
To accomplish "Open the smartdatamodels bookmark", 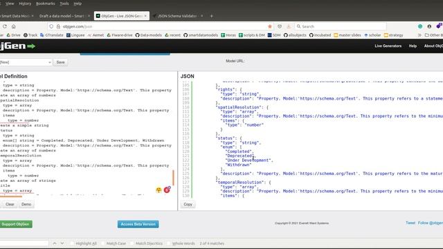I will 201,35.
